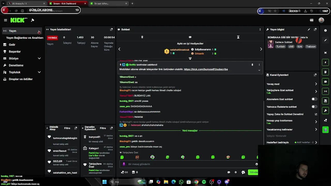
Task: Open pinned message three-dot options
Action: (x=259, y=65)
